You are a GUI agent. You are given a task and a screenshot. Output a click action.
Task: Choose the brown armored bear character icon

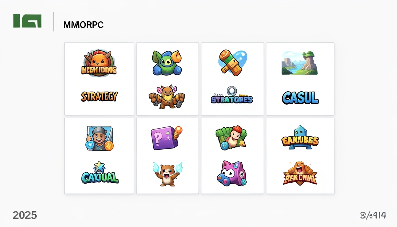pos(167,97)
